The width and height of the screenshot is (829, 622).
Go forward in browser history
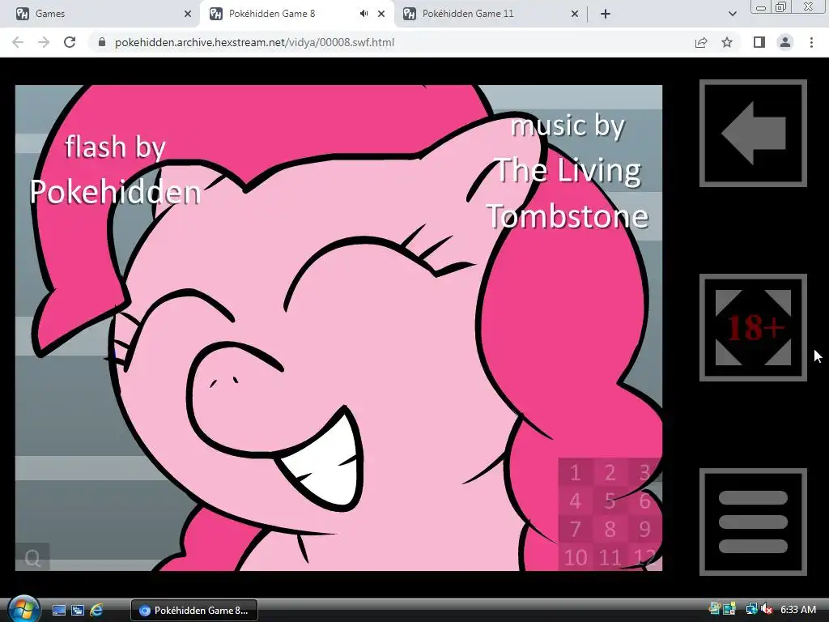pos(44,42)
